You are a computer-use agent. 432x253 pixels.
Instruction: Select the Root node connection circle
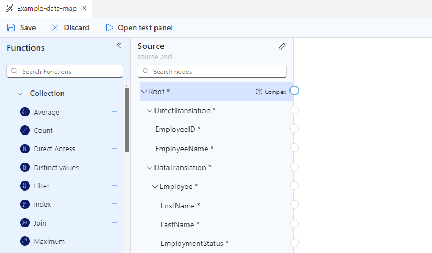pos(294,90)
